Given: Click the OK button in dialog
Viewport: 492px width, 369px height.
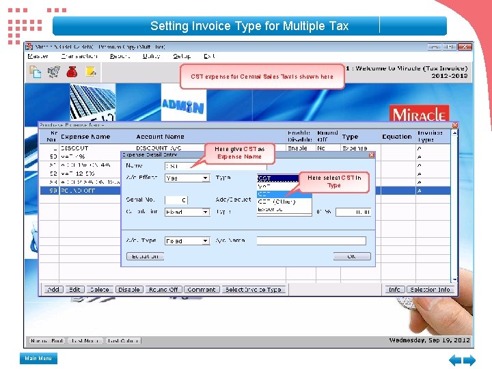Looking at the screenshot, I should click(x=352, y=256).
